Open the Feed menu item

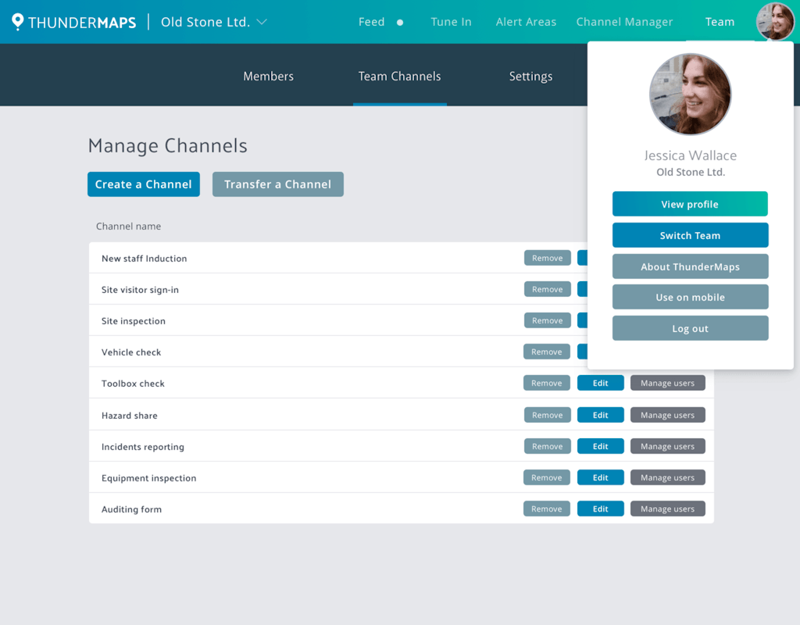pyautogui.click(x=371, y=22)
